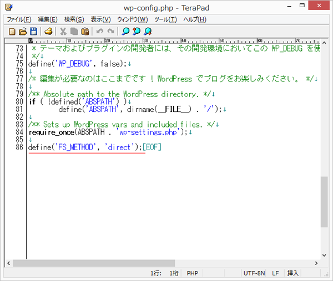Click the horizontal scrollbar thumb
The image size is (333, 281).
click(94, 263)
